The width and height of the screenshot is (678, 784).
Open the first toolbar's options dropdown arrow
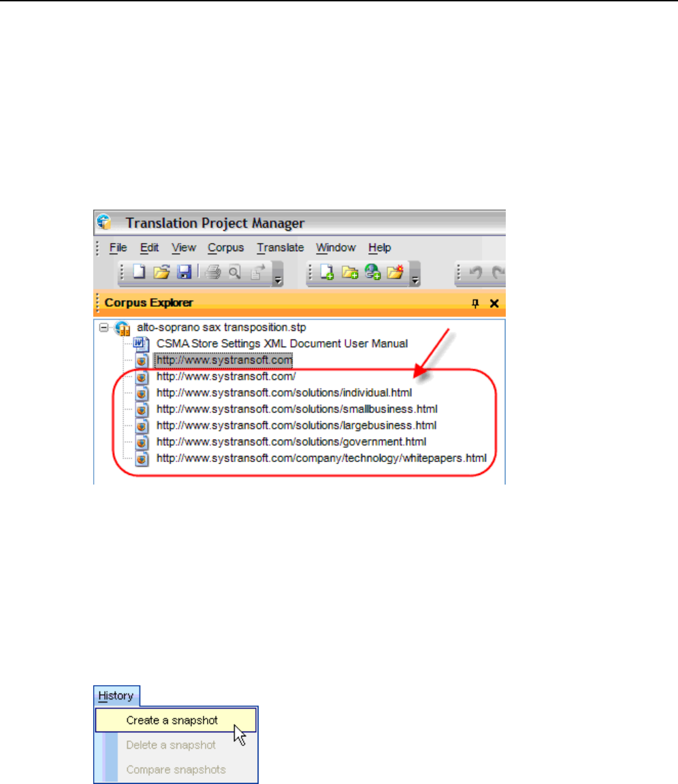tap(278, 280)
